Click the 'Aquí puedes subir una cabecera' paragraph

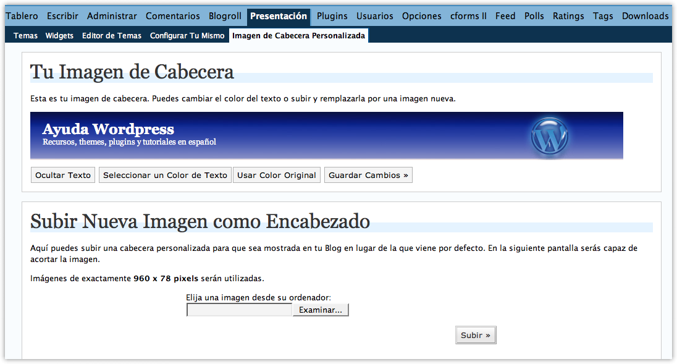tap(334, 253)
